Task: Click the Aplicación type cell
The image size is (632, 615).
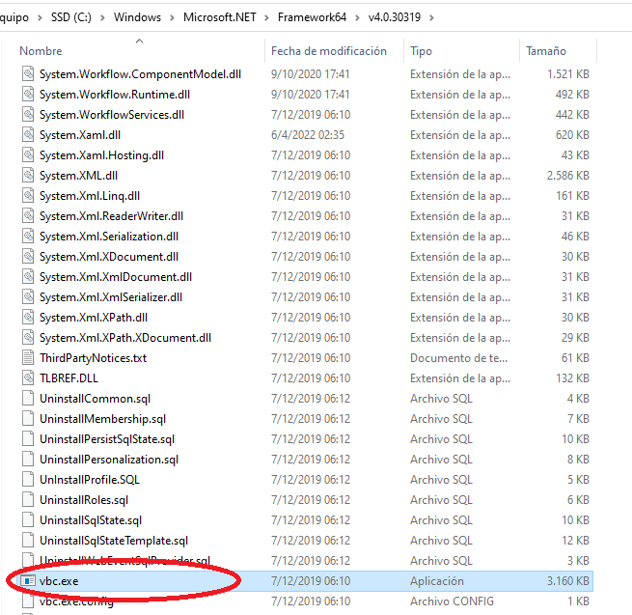Action: click(x=437, y=581)
